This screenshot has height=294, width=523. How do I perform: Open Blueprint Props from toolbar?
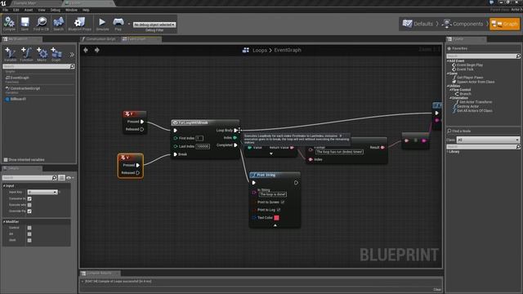coord(79,24)
